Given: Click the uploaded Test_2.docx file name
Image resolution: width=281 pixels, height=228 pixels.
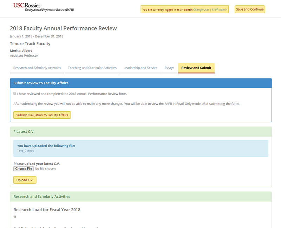Looking at the screenshot, I should [x=26, y=151].
